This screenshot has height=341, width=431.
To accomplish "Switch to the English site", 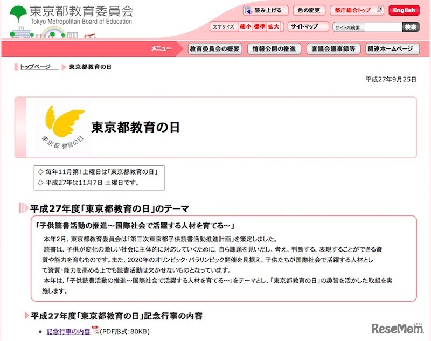I will pos(404,10).
